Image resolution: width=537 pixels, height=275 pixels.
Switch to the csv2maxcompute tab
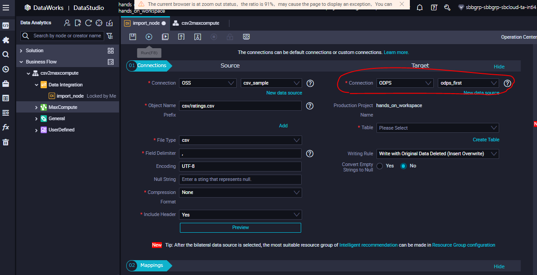pos(196,23)
